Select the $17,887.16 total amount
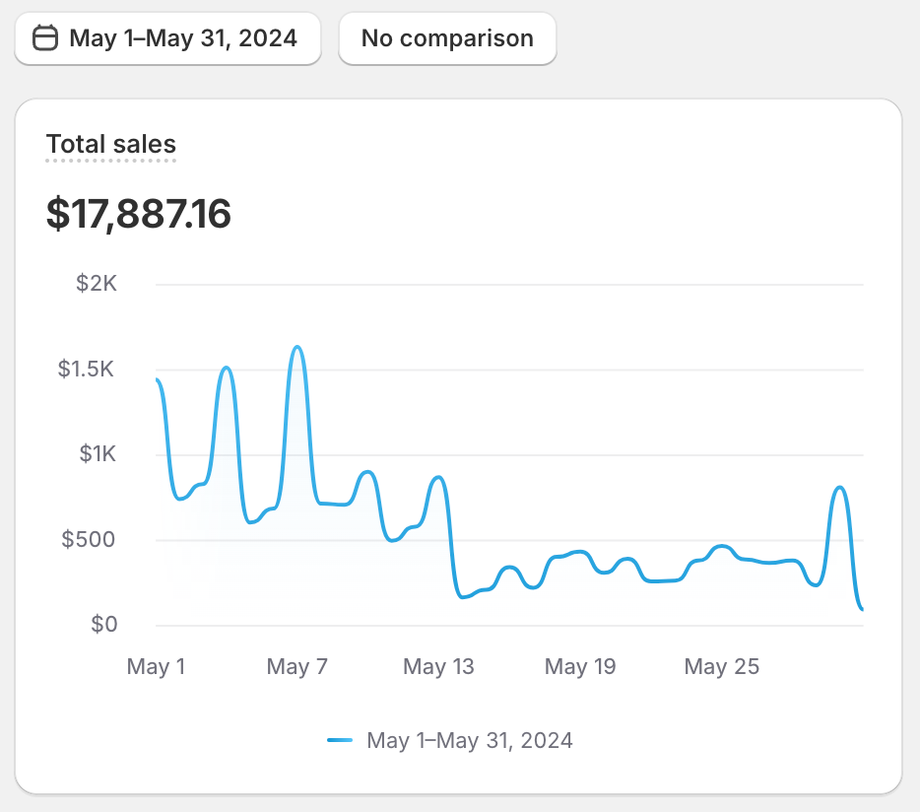The image size is (920, 812). pyautogui.click(x=139, y=214)
